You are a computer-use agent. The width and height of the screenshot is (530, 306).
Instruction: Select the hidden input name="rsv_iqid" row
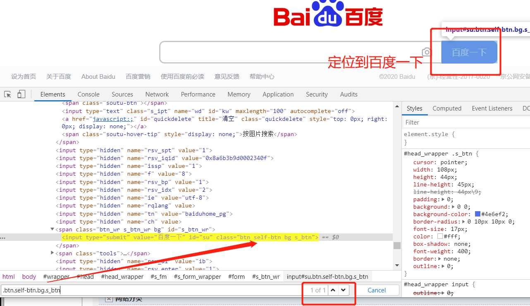click(x=165, y=158)
